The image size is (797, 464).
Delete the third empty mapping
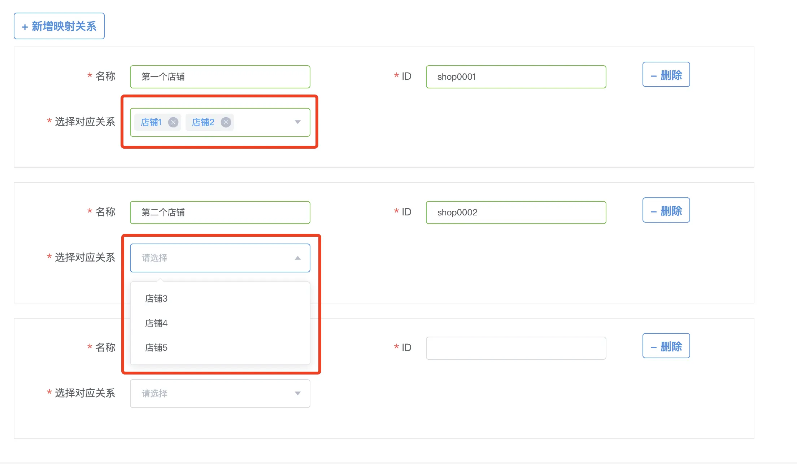[x=666, y=346]
